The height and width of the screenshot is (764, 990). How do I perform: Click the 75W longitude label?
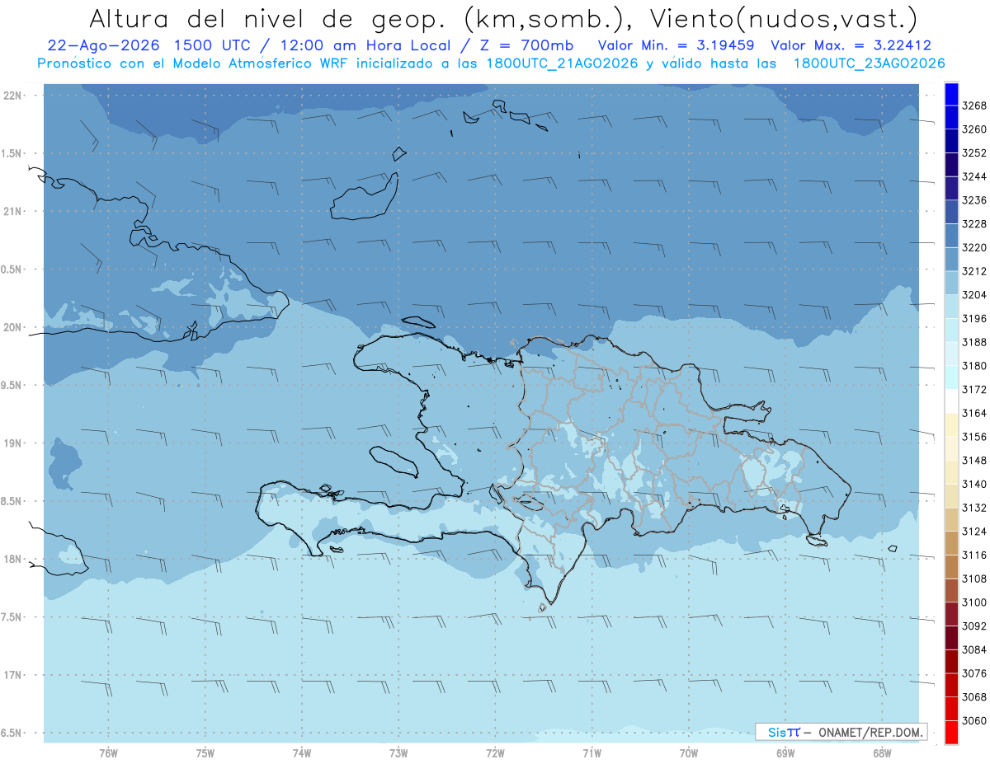click(205, 753)
